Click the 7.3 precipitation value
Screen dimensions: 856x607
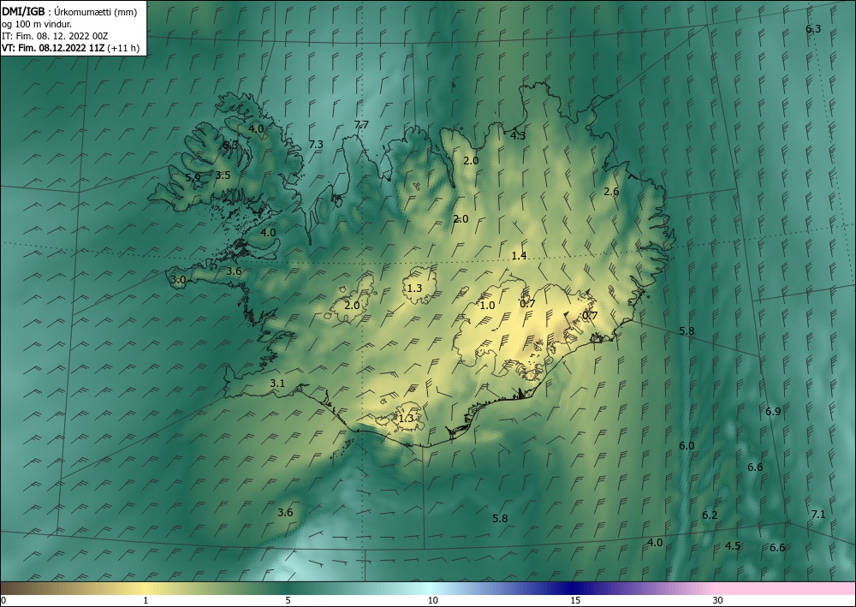tap(316, 144)
